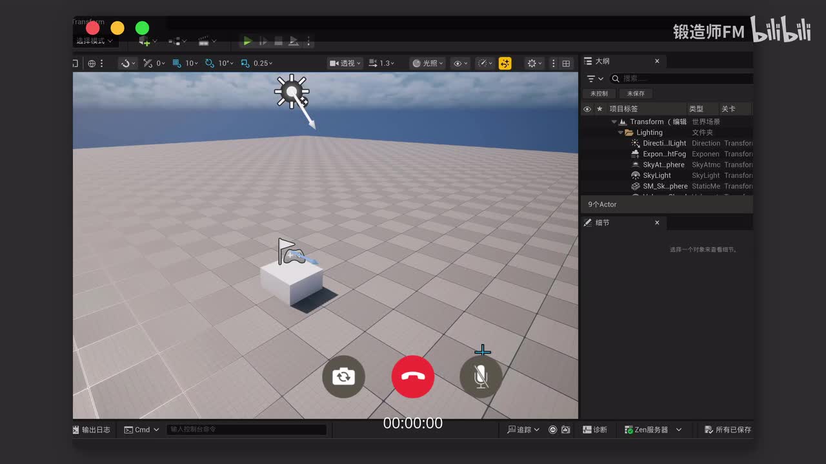Toggle the microphone mute call button

(481, 376)
